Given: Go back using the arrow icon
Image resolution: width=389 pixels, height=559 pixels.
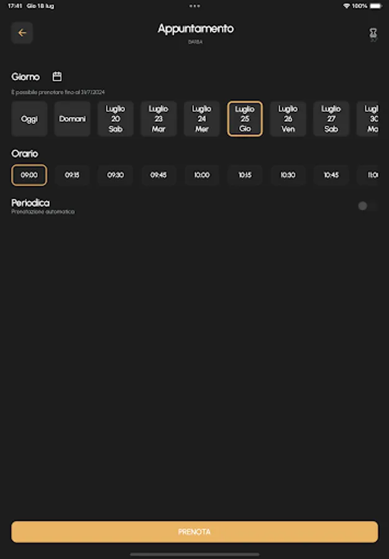Looking at the screenshot, I should (x=22, y=33).
